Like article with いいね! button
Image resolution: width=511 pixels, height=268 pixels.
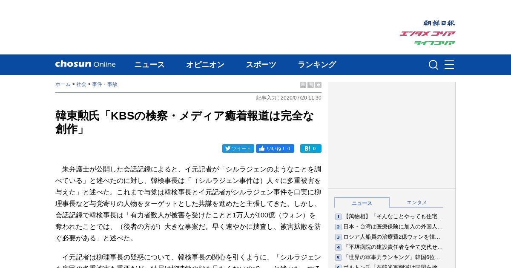pos(275,148)
